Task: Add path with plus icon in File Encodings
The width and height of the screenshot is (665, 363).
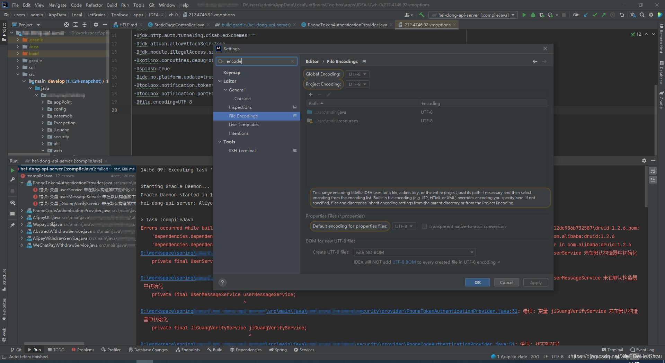Action: 311,95
